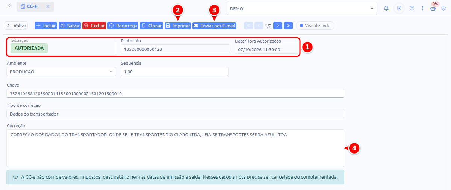This screenshot has height=190, width=451.
Task: Click the vertical arrows icon
Action: [422, 8]
